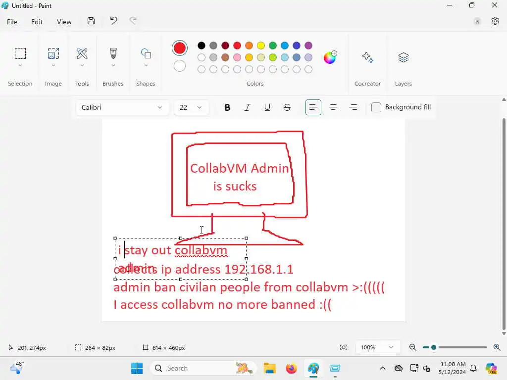Enable the Background fill checkbox

(x=376, y=107)
